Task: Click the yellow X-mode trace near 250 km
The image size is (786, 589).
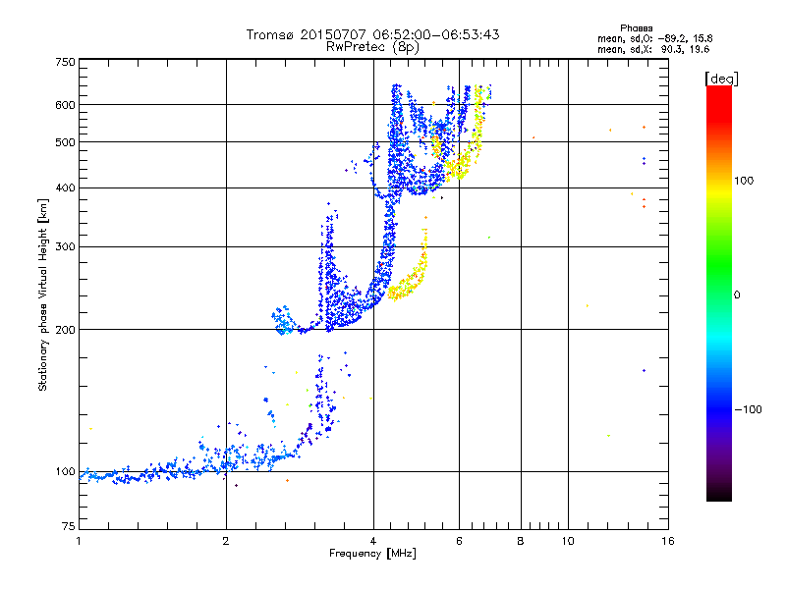Action: 410,283
